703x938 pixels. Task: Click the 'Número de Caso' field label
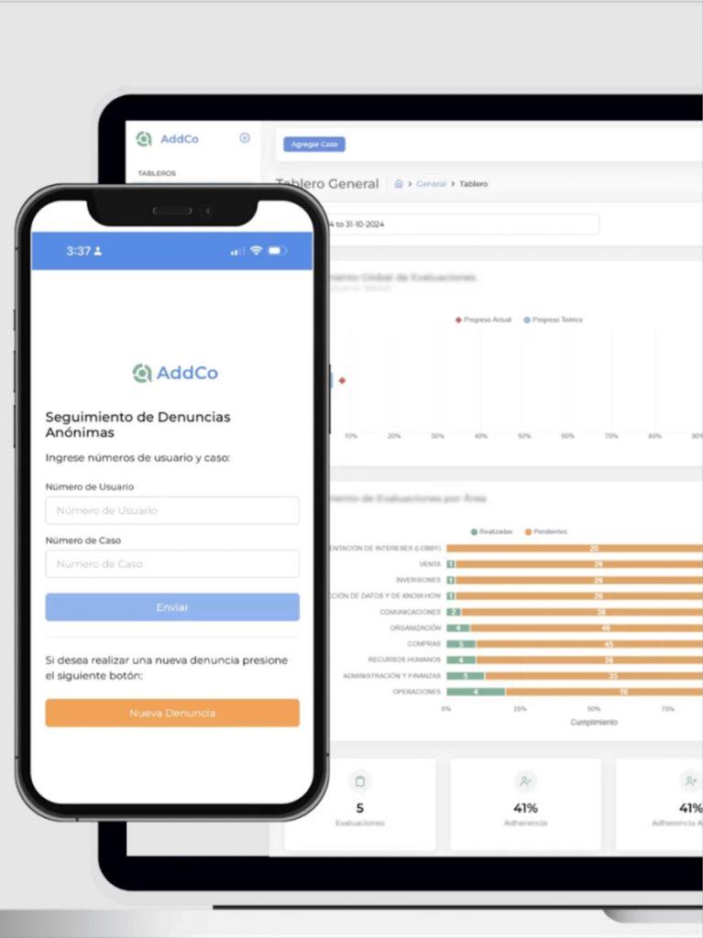pos(83,540)
